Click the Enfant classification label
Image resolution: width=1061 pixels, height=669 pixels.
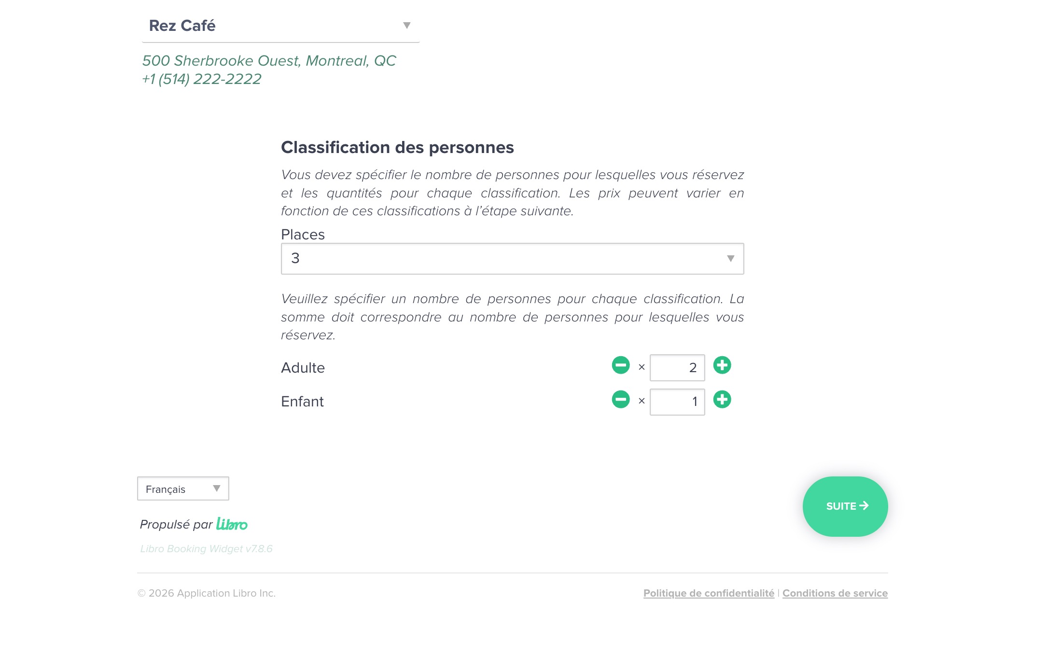click(x=302, y=402)
